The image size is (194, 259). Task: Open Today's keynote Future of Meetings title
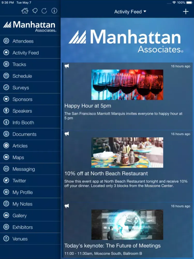[112, 246]
